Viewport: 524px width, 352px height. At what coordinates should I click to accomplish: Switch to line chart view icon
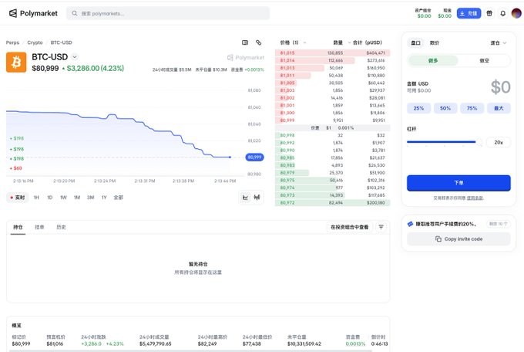[x=245, y=198]
